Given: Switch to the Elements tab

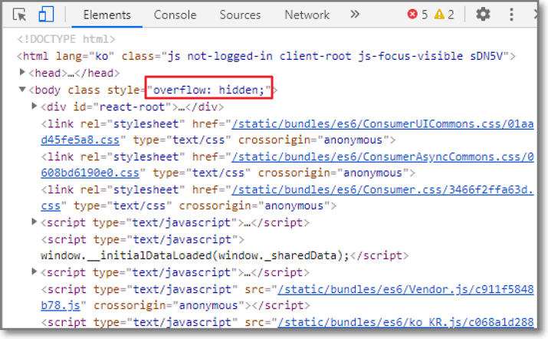Looking at the screenshot, I should (x=107, y=15).
